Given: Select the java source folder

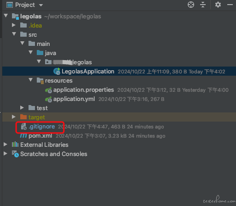Looking at the screenshot, I should coord(51,53).
